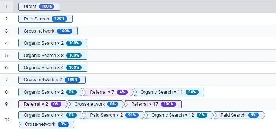This screenshot has height=132, width=276.
Task: Select the Cross-network step in row 10
Action: click(x=46, y=124)
